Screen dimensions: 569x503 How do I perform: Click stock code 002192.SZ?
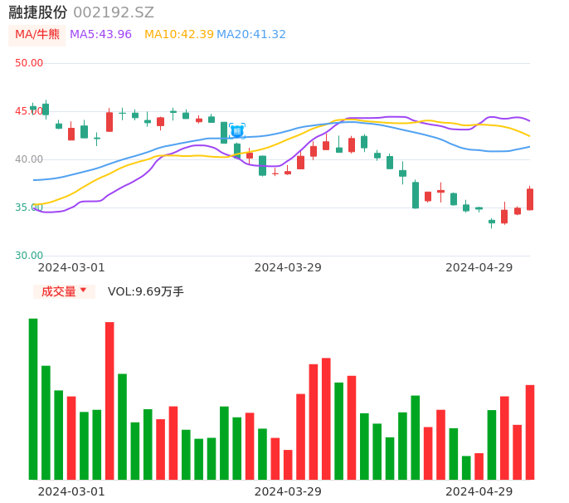(x=114, y=12)
